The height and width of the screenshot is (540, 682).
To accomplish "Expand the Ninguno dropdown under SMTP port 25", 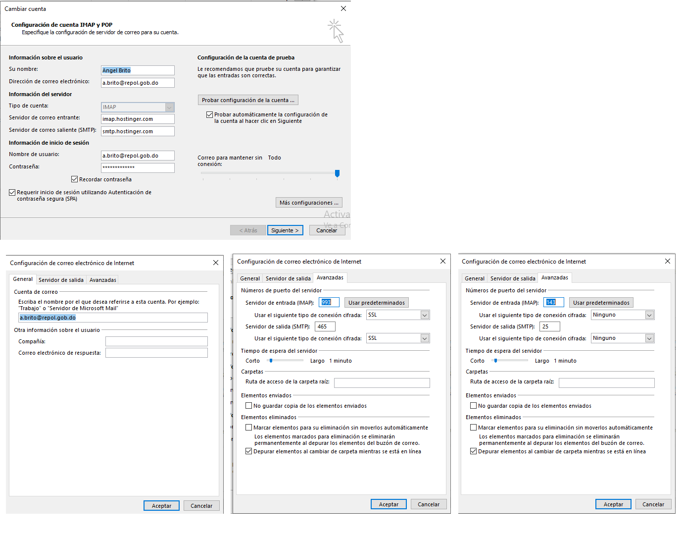I will 649,338.
